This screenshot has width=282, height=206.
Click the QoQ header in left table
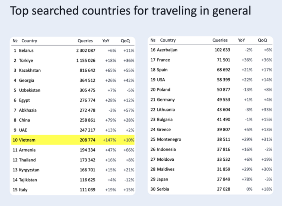[125, 41]
